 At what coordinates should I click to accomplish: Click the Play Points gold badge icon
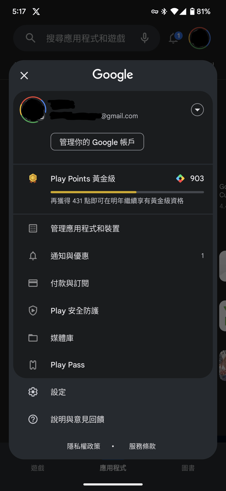[33, 178]
